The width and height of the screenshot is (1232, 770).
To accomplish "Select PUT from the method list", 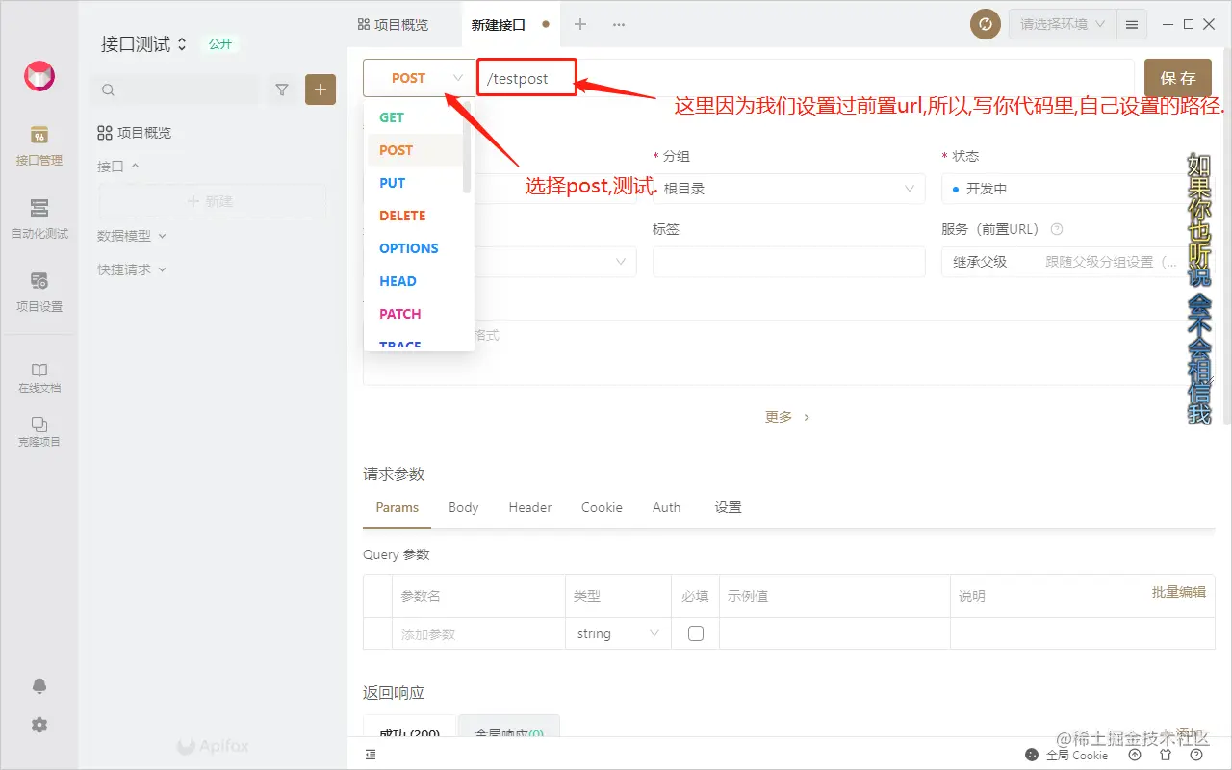I will tap(415, 183).
